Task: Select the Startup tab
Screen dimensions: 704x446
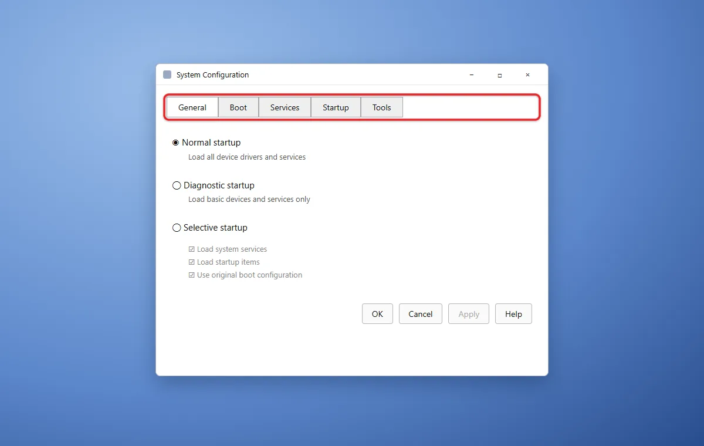Action: 336,107
